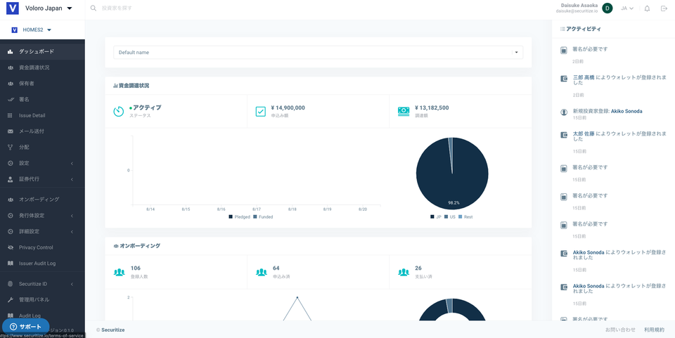Click the user avatar D icon
This screenshot has width=675, height=338.
607,8
